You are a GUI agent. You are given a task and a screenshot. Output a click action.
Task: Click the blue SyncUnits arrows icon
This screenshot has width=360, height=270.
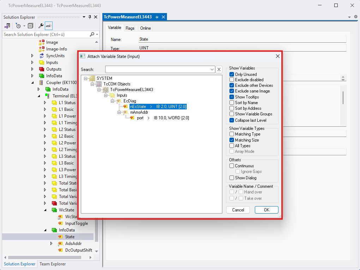[x=42, y=56]
